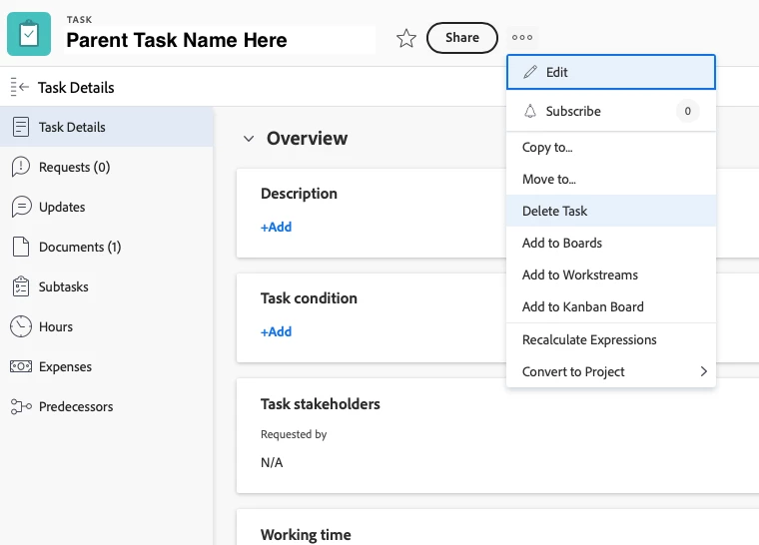
Task: Click the three-dot more options icon
Action: tap(522, 38)
